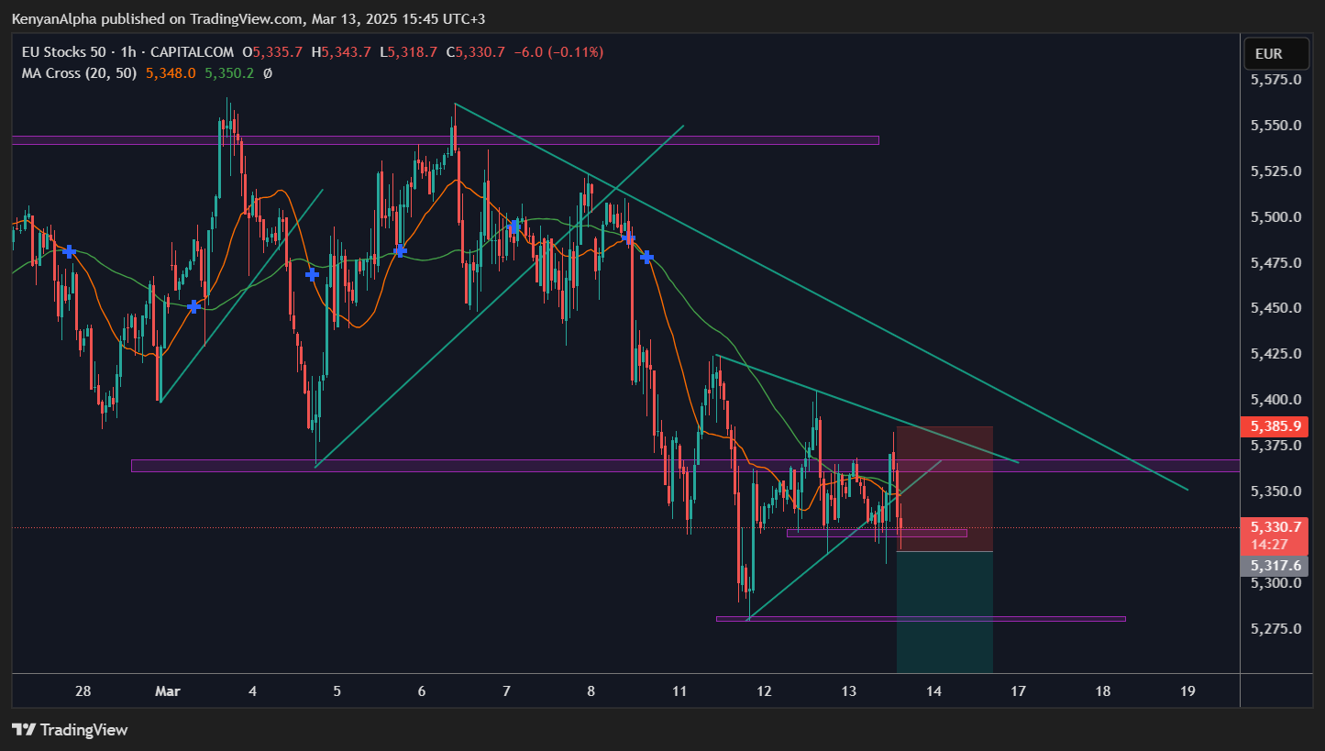1325x751 pixels.
Task: Click date 11 on the time axis
Action: pos(679,691)
